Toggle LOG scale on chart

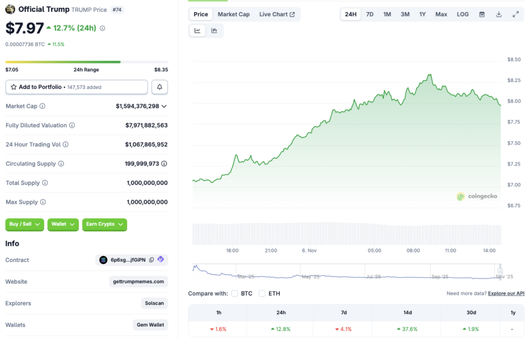point(462,14)
